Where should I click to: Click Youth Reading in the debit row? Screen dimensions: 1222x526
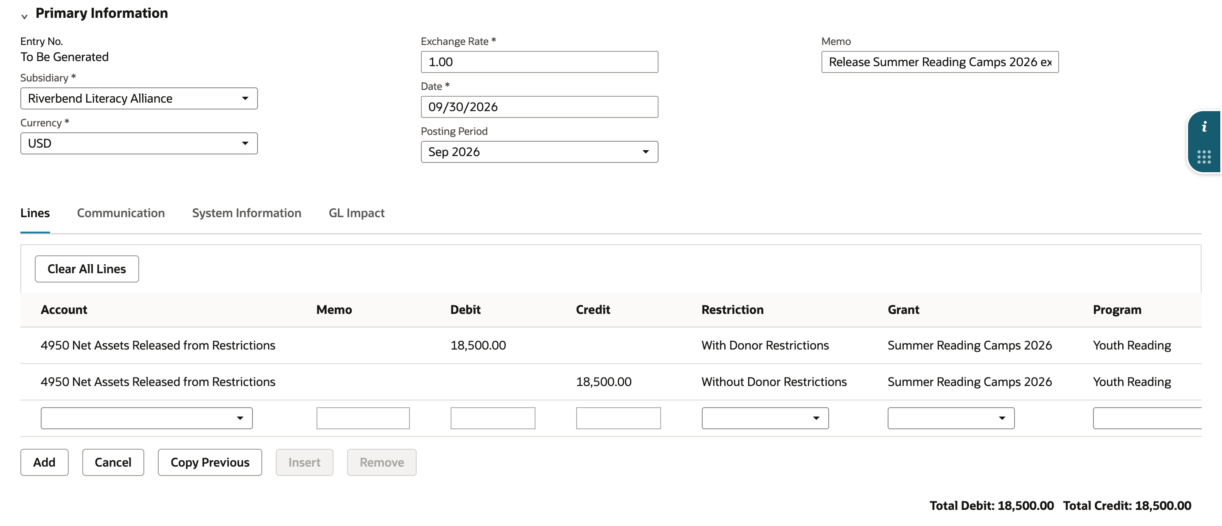(x=1132, y=345)
